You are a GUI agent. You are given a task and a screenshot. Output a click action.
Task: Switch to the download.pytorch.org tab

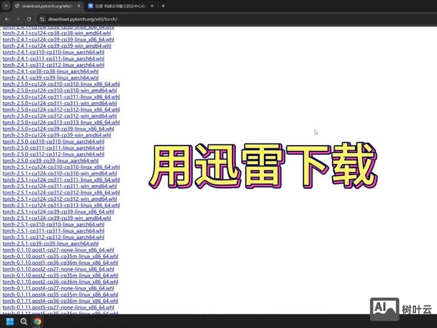(47, 6)
